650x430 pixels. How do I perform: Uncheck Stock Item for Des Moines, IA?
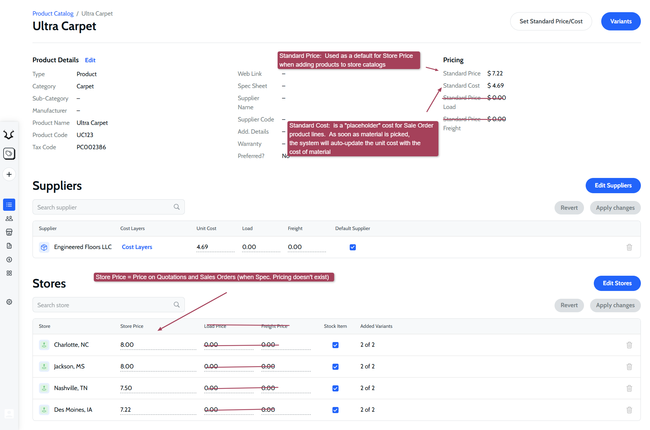[335, 410]
